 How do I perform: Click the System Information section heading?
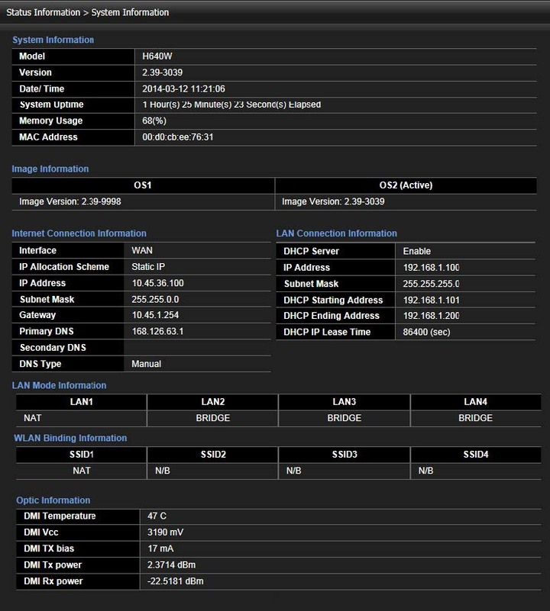(53, 40)
